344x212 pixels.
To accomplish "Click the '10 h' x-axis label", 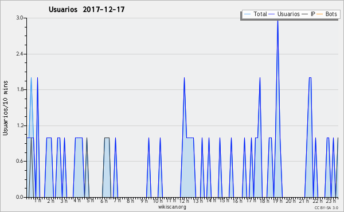I will tap(158, 201).
